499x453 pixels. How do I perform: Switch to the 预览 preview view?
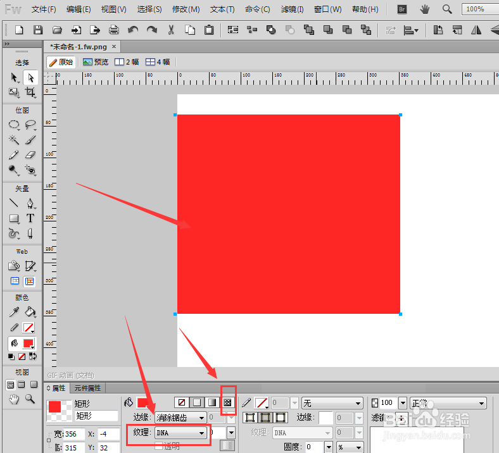96,62
